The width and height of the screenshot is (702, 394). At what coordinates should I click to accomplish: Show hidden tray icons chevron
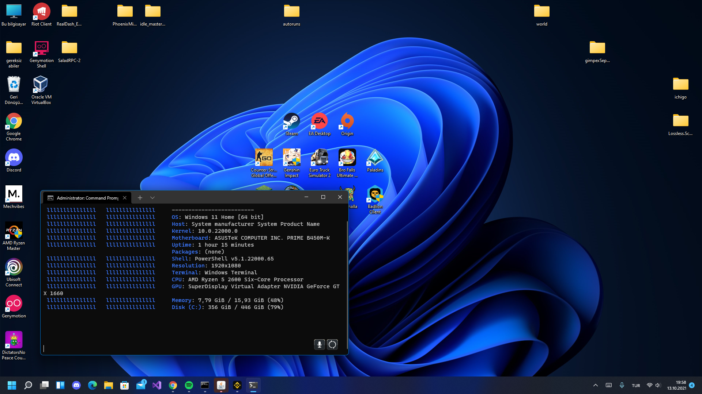point(595,385)
